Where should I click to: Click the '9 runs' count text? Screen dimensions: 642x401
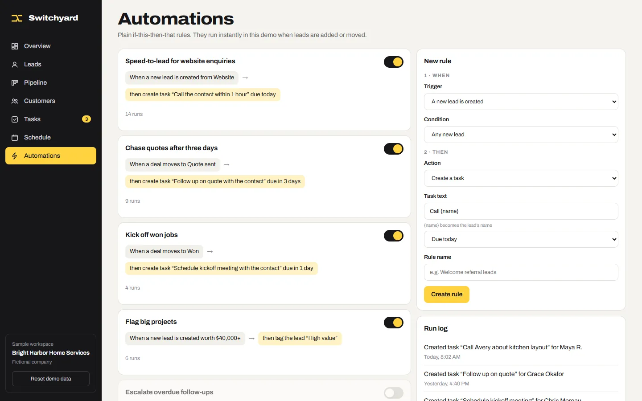[132, 201]
